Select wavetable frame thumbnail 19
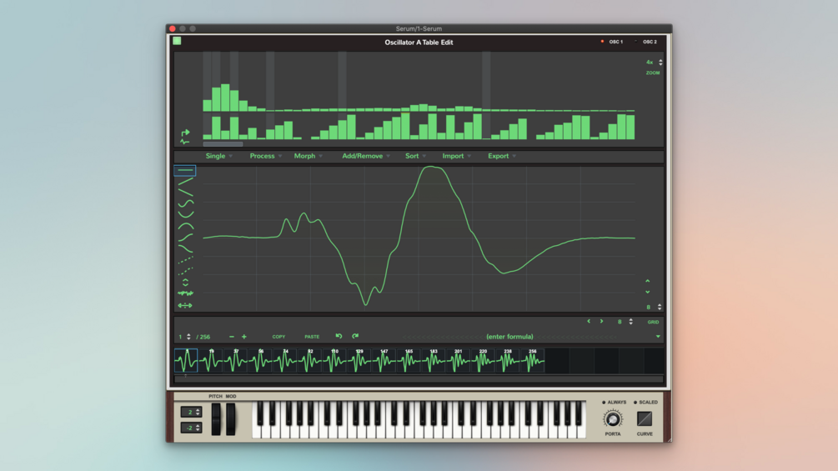This screenshot has height=471, width=838. pos(211,360)
